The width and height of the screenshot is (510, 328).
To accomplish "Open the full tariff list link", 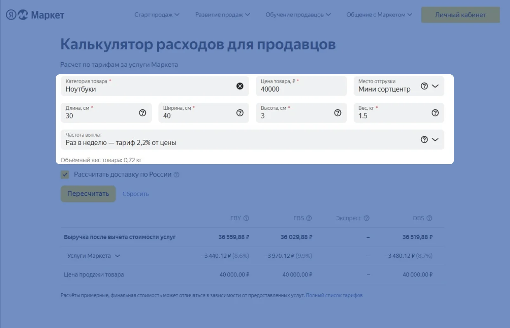I will [x=334, y=295].
